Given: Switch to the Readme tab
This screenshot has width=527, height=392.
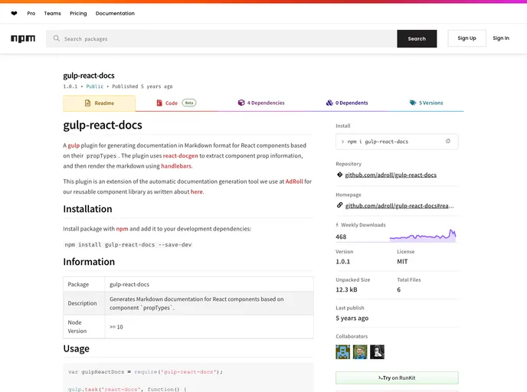Looking at the screenshot, I should (99, 103).
